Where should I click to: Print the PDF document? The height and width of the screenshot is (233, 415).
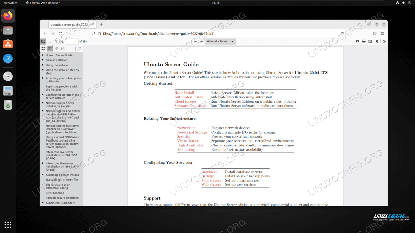point(363,41)
